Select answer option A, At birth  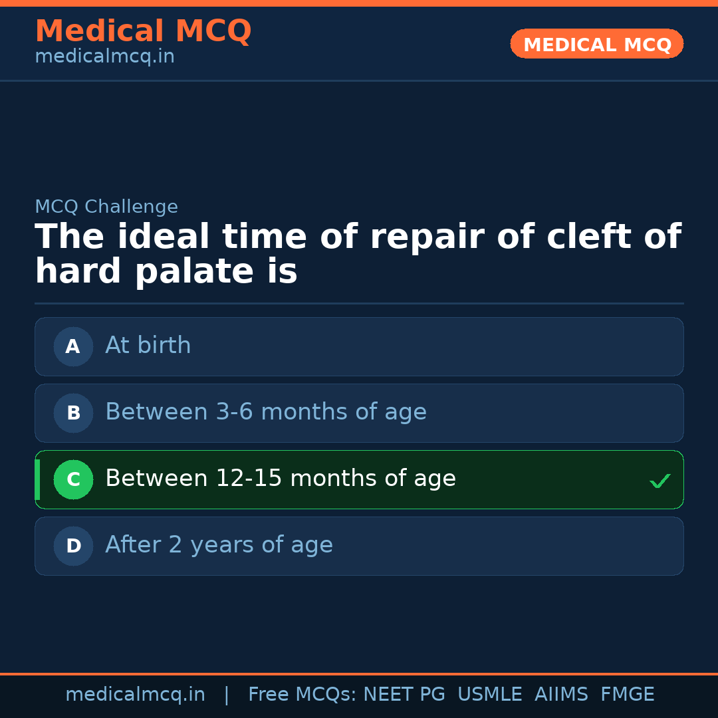click(359, 346)
